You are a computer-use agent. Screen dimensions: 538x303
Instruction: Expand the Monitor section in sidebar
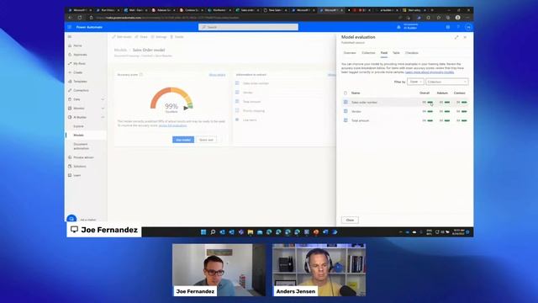[103, 109]
